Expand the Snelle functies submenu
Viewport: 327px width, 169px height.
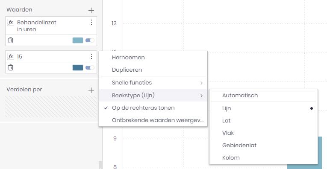coord(153,83)
